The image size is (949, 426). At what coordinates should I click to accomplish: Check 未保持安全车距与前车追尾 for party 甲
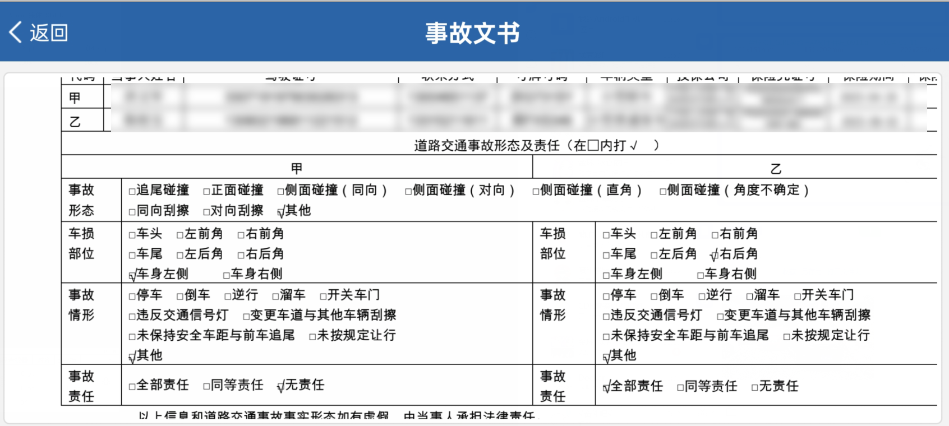[132, 337]
